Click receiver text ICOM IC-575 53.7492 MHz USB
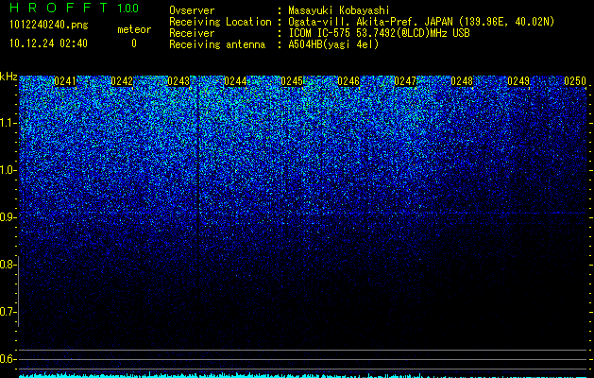 (379, 33)
